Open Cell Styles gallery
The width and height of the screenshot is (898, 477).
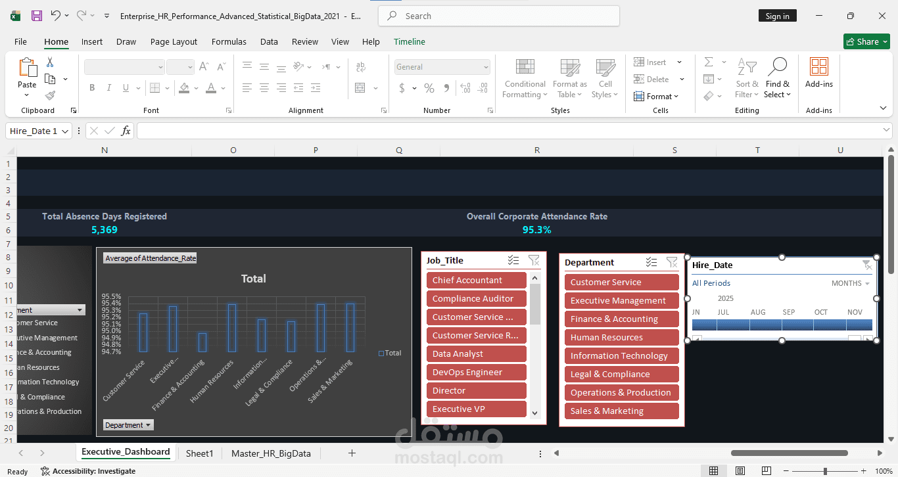(605, 78)
